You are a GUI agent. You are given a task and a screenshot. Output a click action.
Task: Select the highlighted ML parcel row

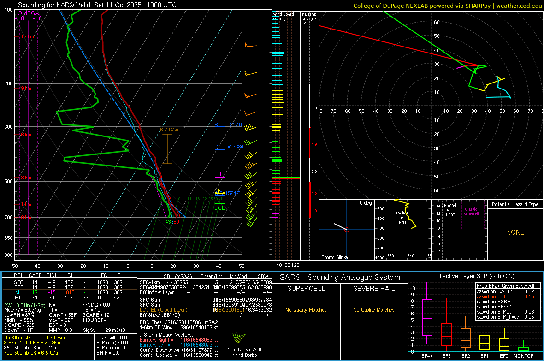click(69, 292)
